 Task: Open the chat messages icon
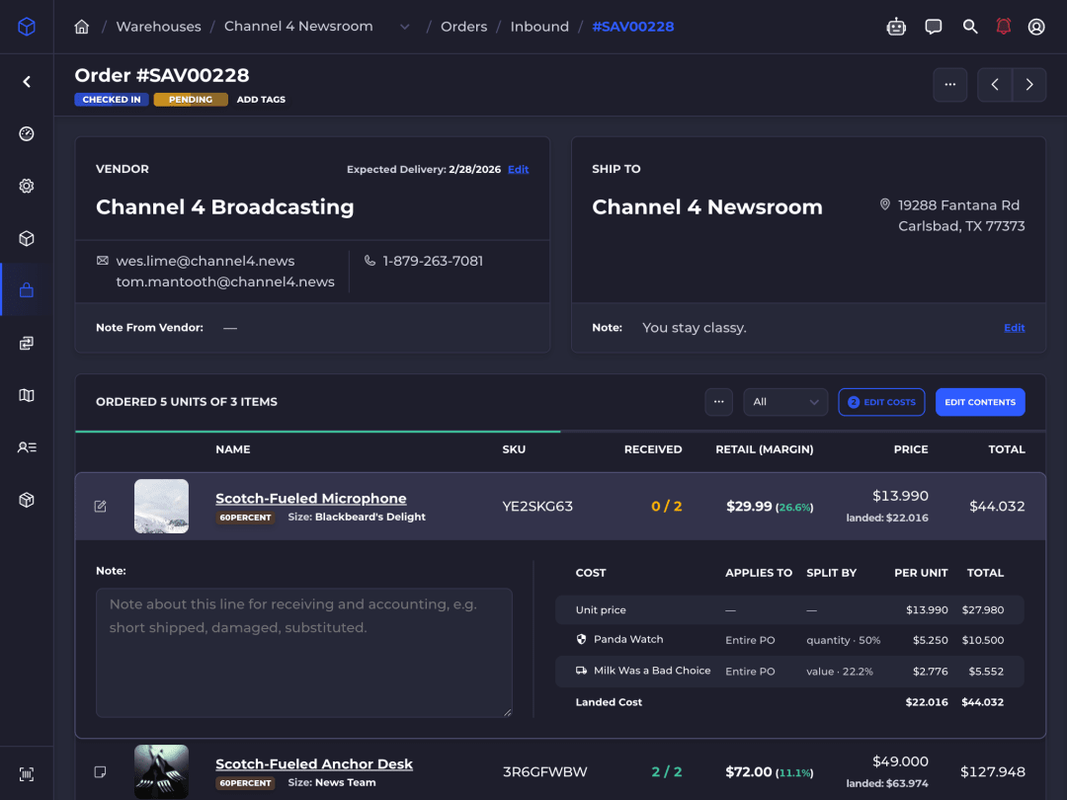tap(933, 27)
